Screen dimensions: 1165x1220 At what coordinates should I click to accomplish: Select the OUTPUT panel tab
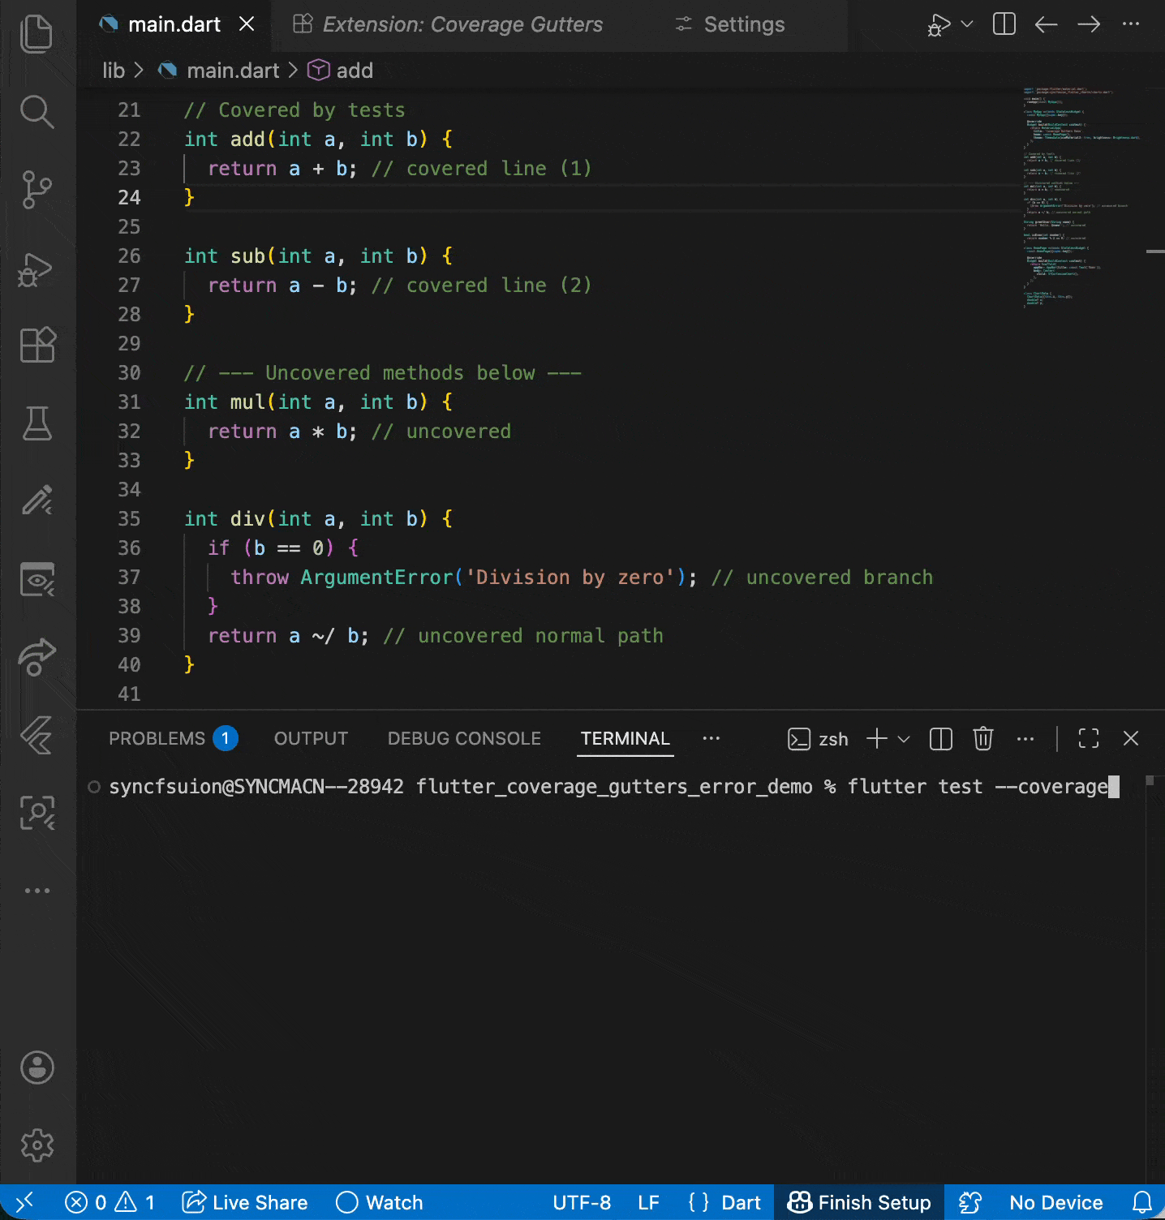[x=311, y=738]
